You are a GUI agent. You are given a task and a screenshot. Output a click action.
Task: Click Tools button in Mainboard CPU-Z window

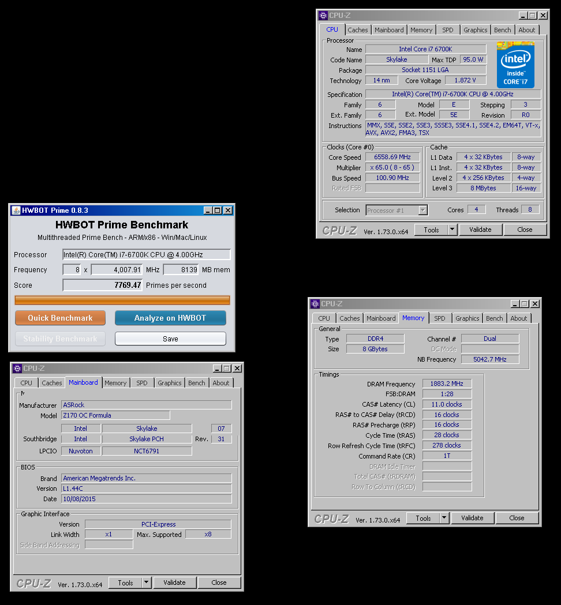pos(125,583)
